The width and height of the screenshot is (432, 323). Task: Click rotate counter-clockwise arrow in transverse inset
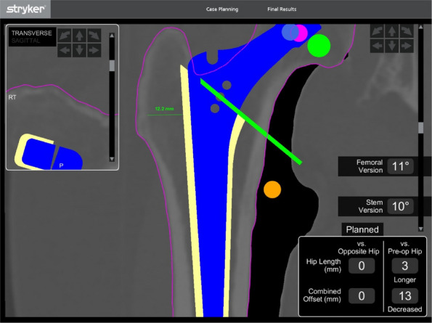tap(65, 36)
